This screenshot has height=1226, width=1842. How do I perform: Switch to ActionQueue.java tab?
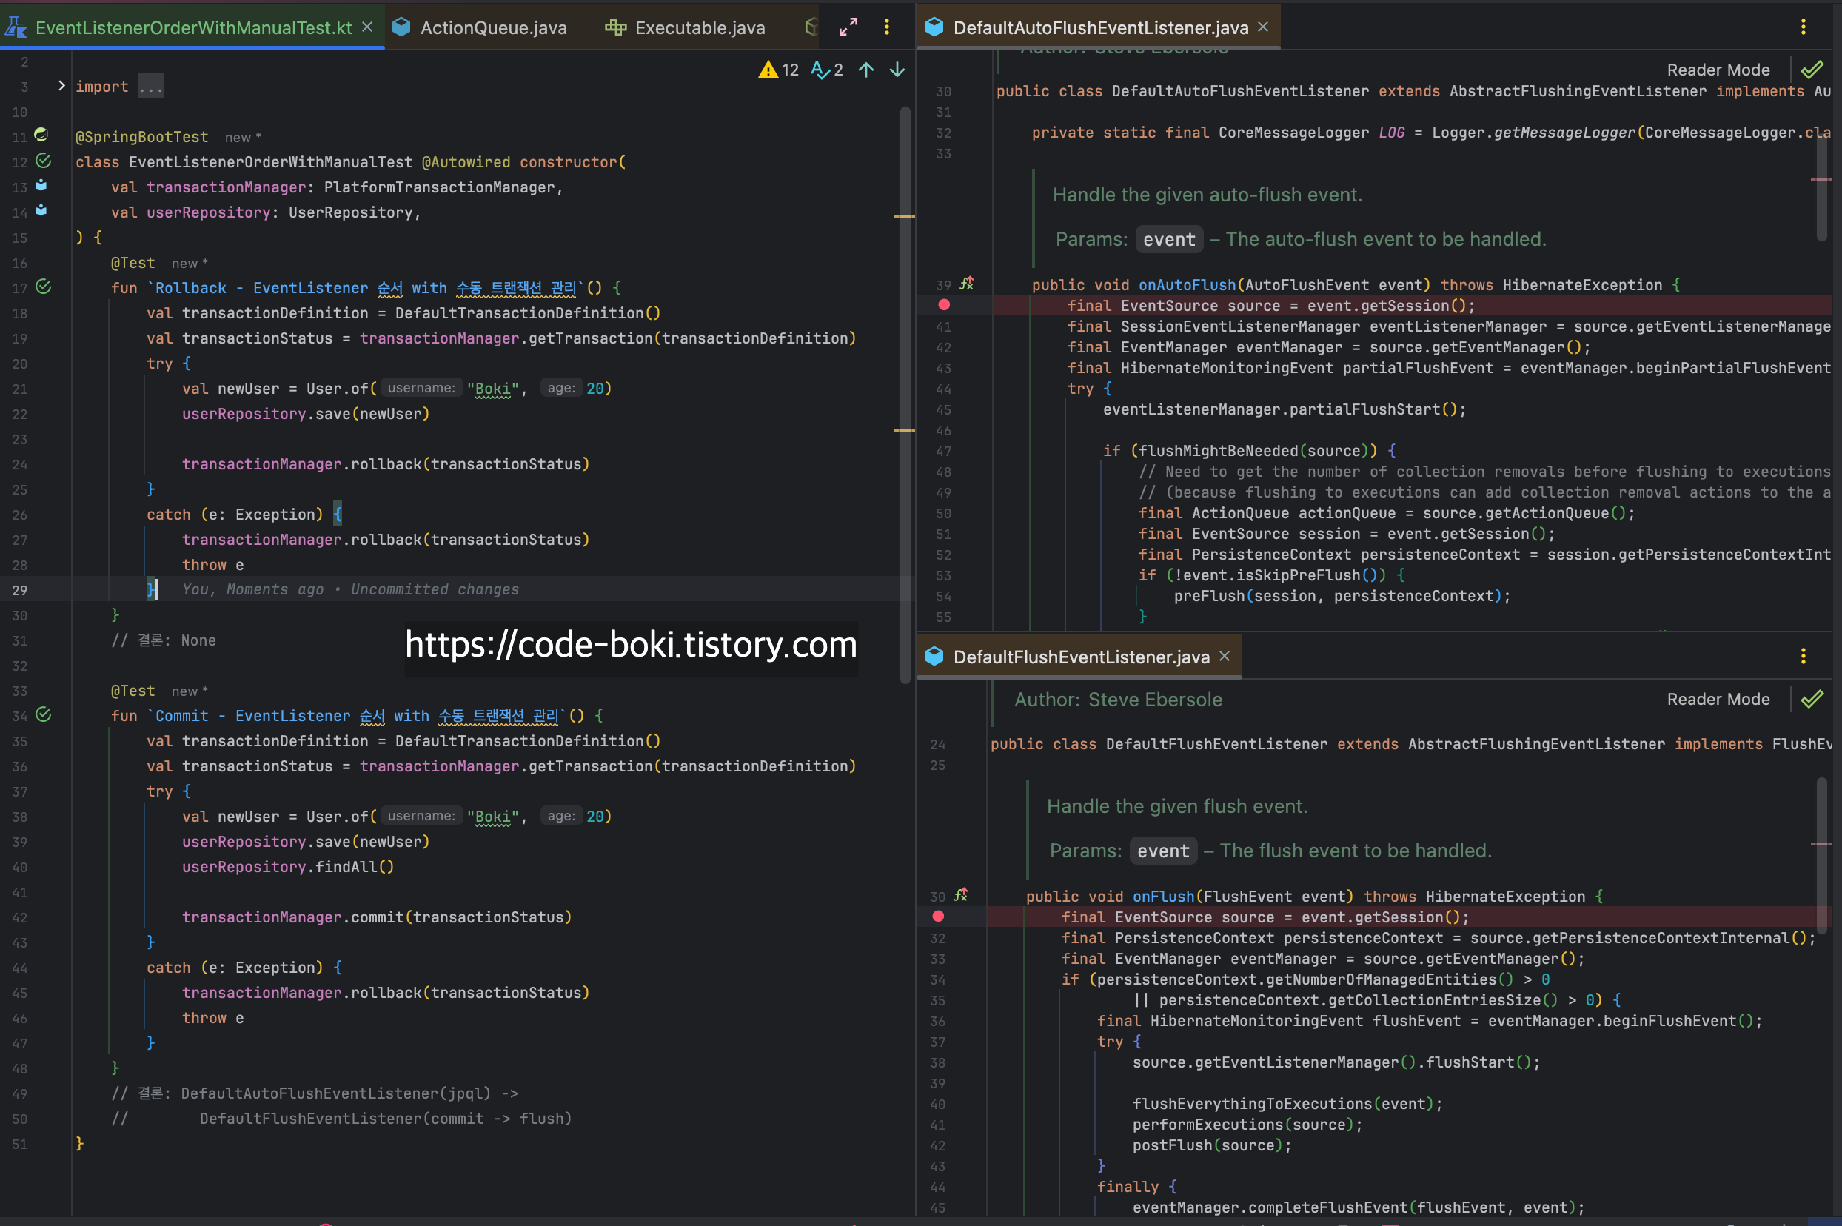point(492,28)
